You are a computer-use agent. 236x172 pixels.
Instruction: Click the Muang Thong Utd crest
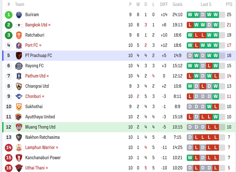[x=19, y=127]
